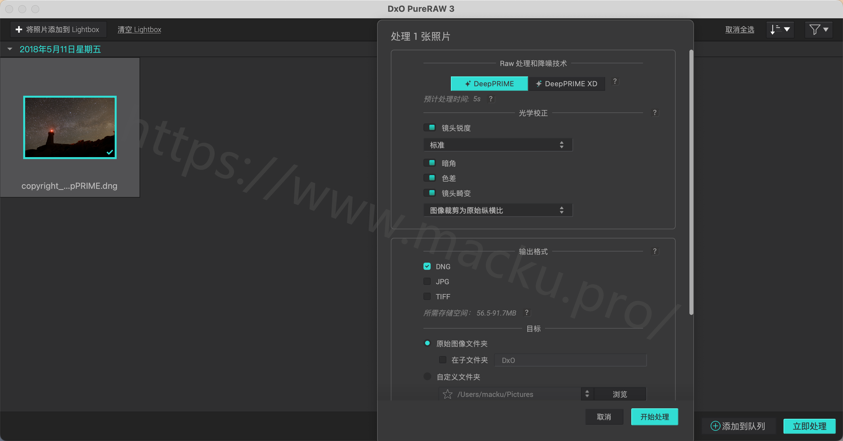Check the 在子文件夹 checkbox
Viewport: 843px width, 441px height.
443,360
